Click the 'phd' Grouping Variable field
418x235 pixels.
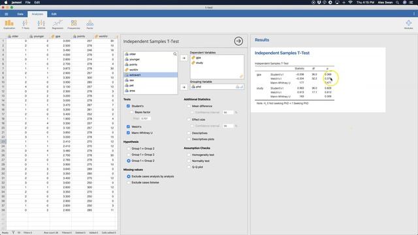pyautogui.click(x=217, y=87)
